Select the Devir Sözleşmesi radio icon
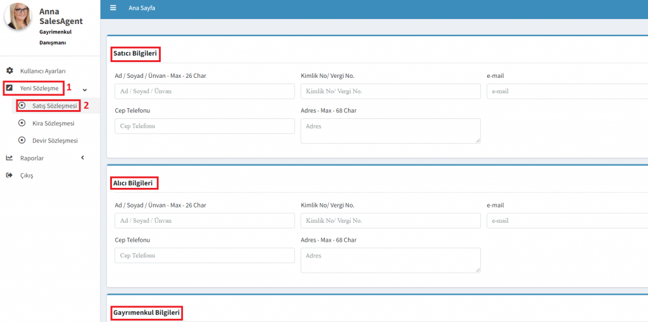The image size is (648, 322). tap(22, 140)
